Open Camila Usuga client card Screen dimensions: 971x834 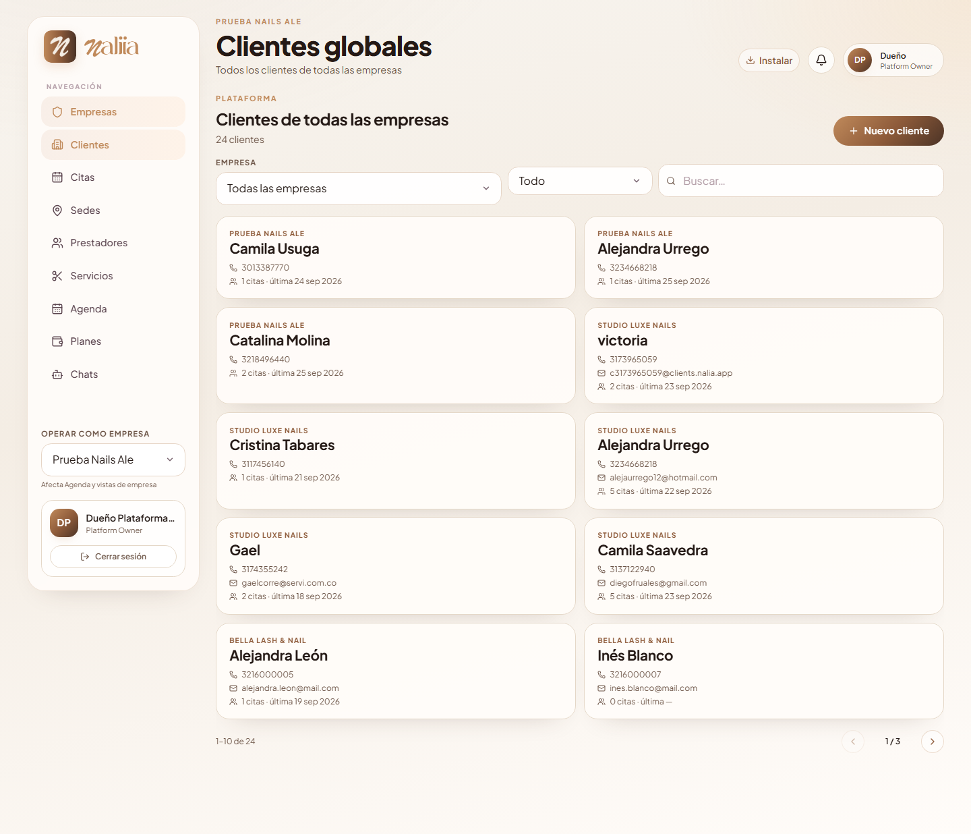tap(396, 257)
